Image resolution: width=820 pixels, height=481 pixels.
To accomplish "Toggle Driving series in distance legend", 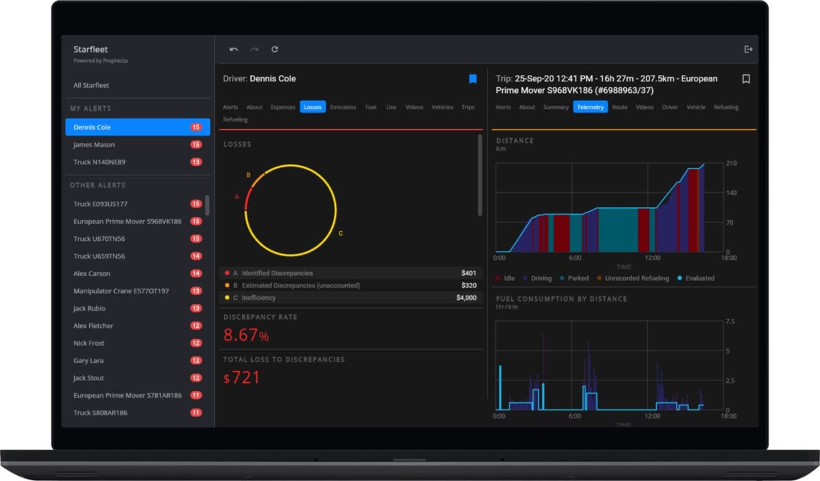I will coord(537,278).
